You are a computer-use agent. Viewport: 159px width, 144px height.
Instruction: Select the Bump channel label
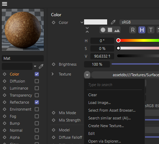tap(15, 123)
